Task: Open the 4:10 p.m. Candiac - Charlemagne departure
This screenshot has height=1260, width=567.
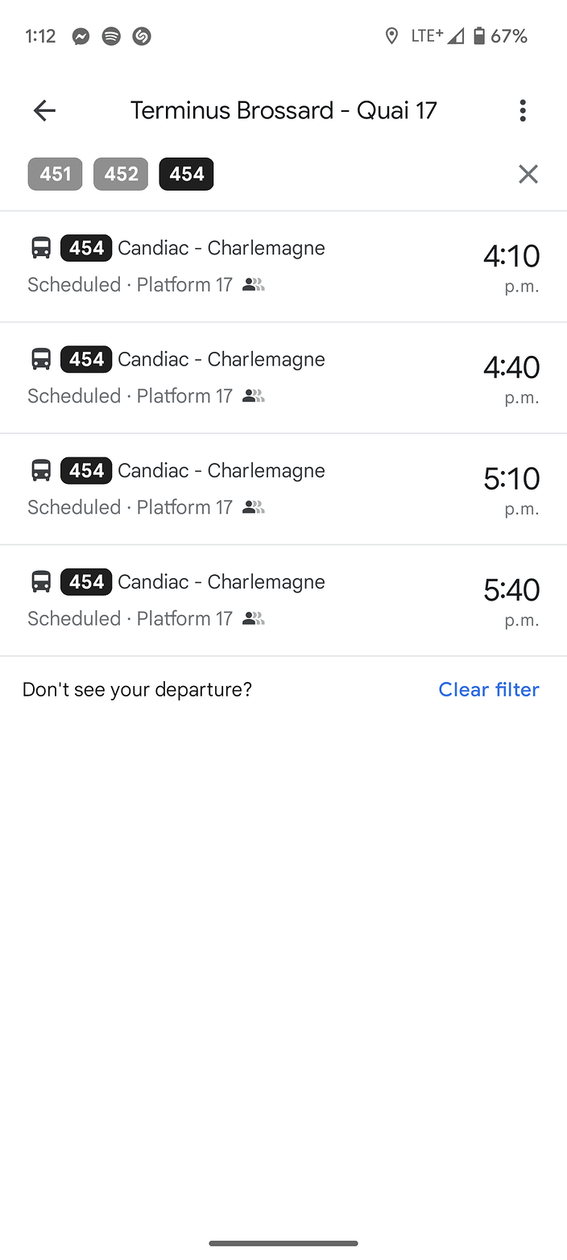Action: pos(283,267)
